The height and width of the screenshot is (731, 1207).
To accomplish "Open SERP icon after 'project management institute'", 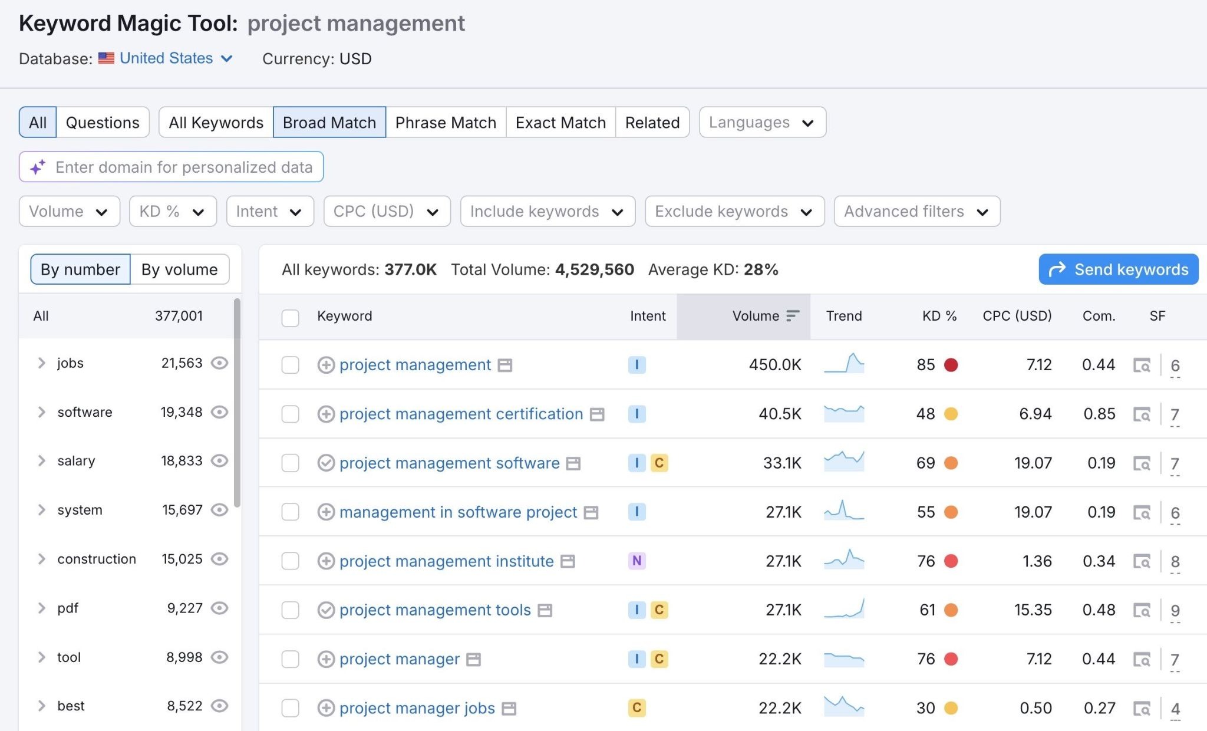I will pyautogui.click(x=568, y=561).
